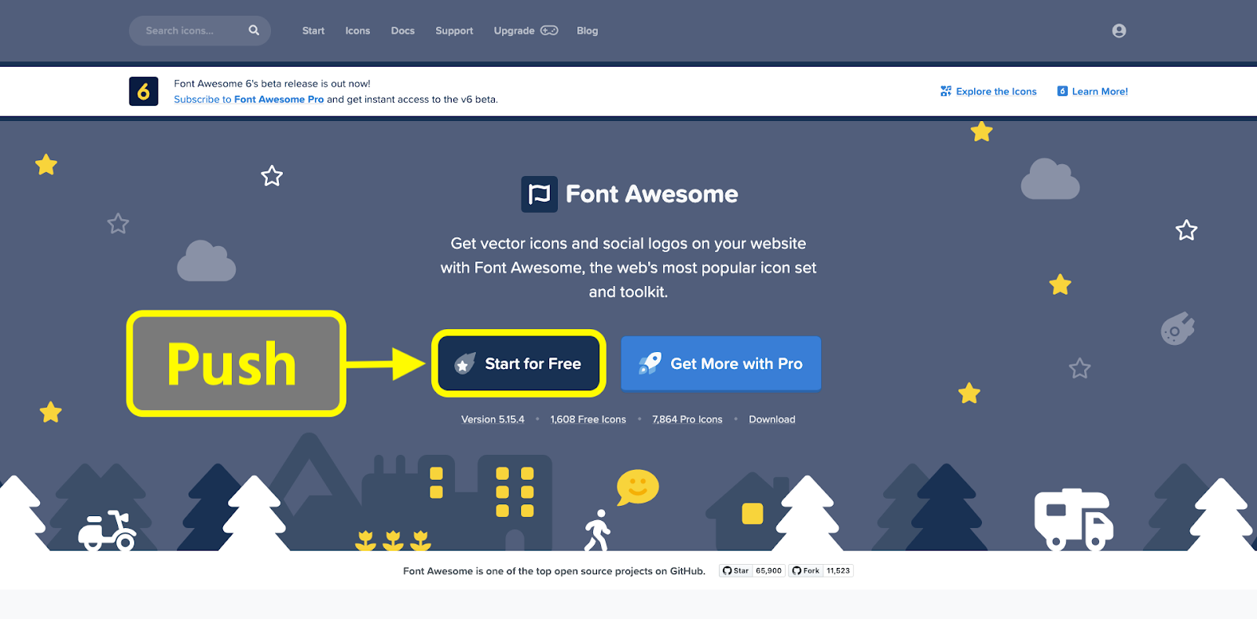Click the 11,523 fork count
1257x619 pixels.
pyautogui.click(x=838, y=571)
